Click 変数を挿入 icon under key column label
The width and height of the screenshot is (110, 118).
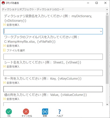4,83
